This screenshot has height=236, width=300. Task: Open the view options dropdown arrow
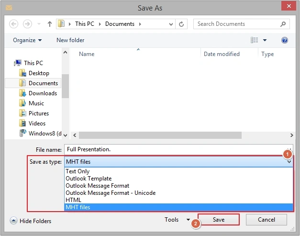point(265,40)
